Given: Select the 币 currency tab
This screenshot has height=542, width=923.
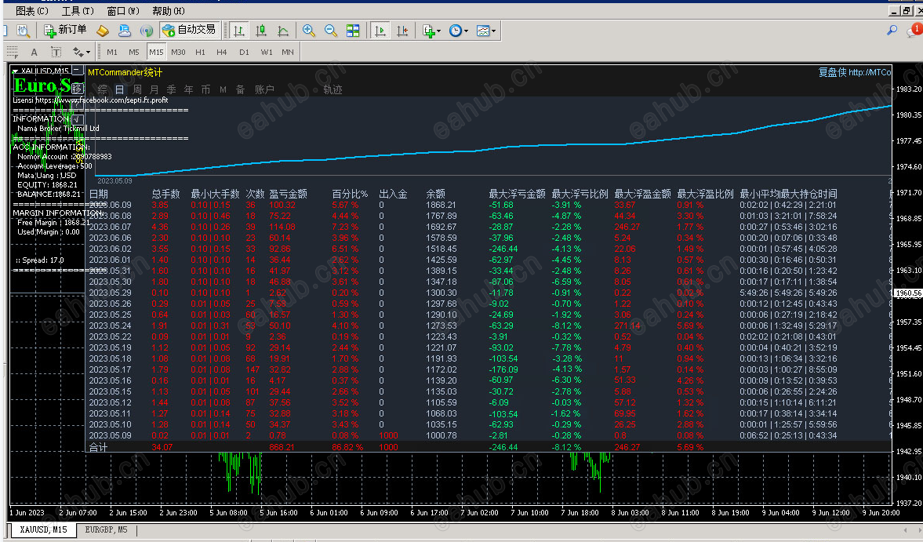Looking at the screenshot, I should [x=205, y=89].
